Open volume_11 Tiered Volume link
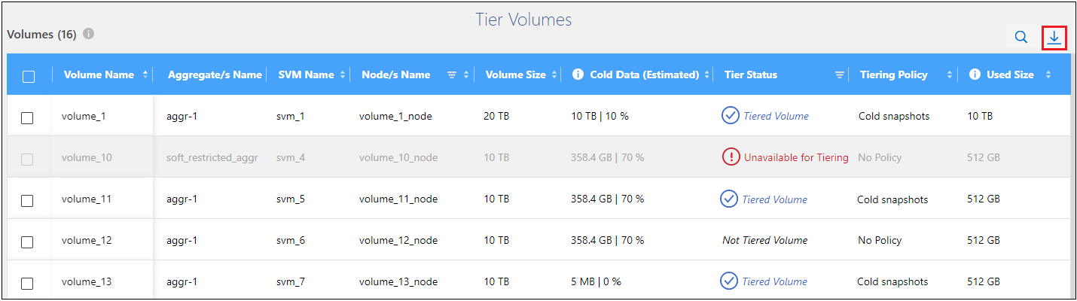Viewport: 1077px width, 301px height. (774, 199)
